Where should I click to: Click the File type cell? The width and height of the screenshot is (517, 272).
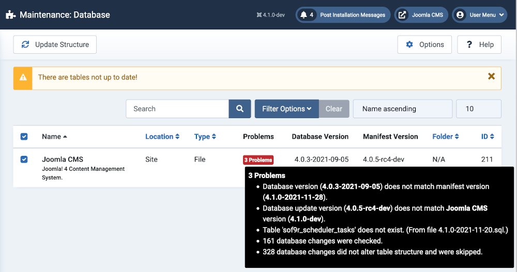tap(200, 159)
